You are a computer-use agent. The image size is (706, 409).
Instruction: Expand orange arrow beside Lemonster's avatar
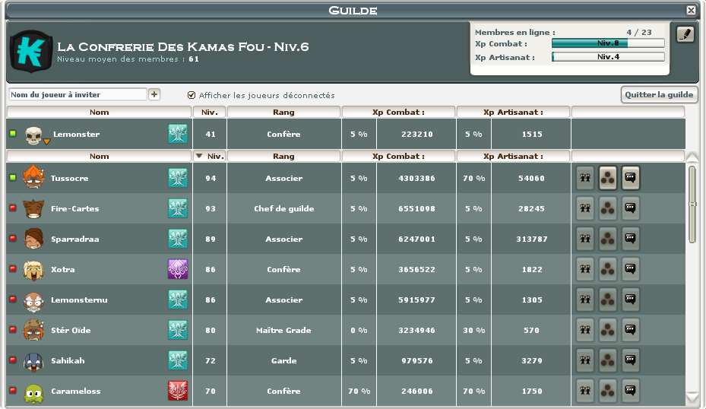[x=46, y=141]
